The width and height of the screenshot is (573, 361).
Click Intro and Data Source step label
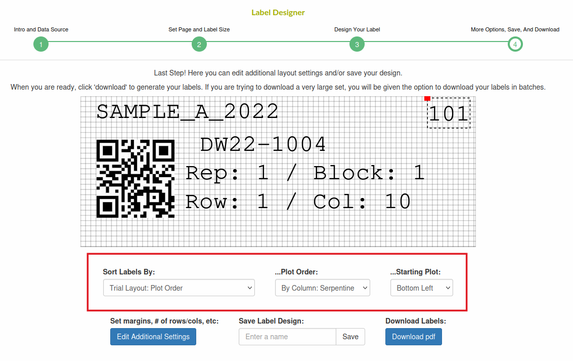41,29
